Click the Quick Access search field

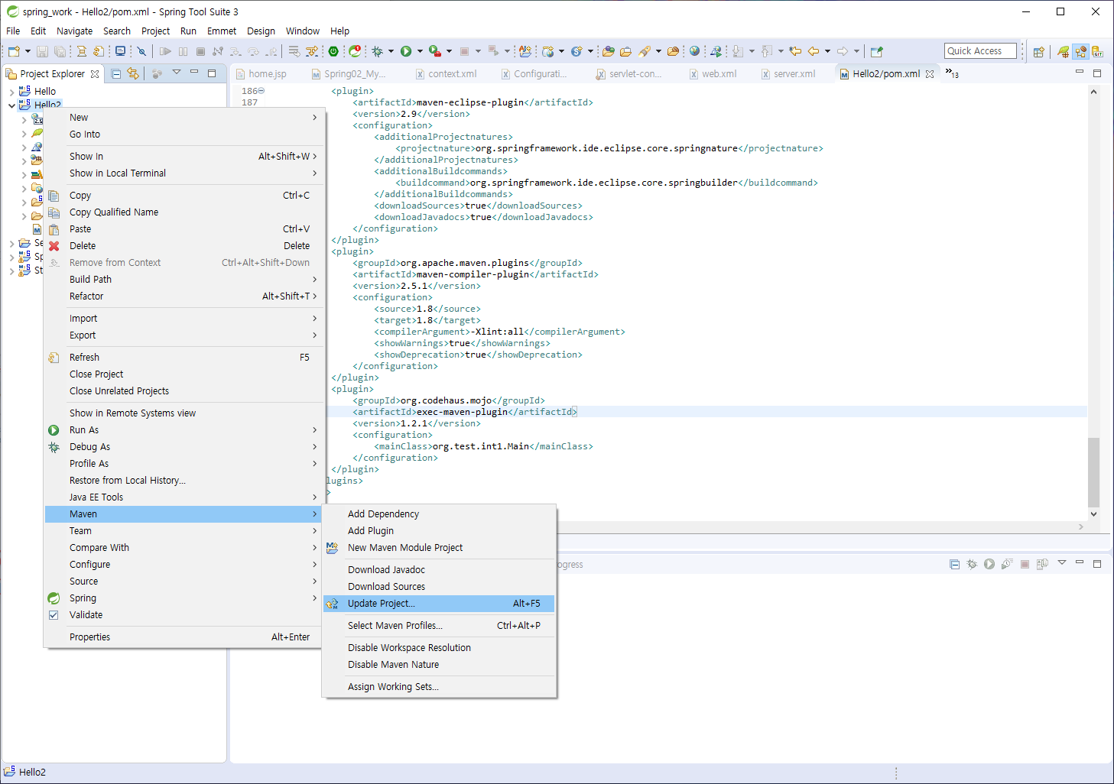click(x=980, y=51)
